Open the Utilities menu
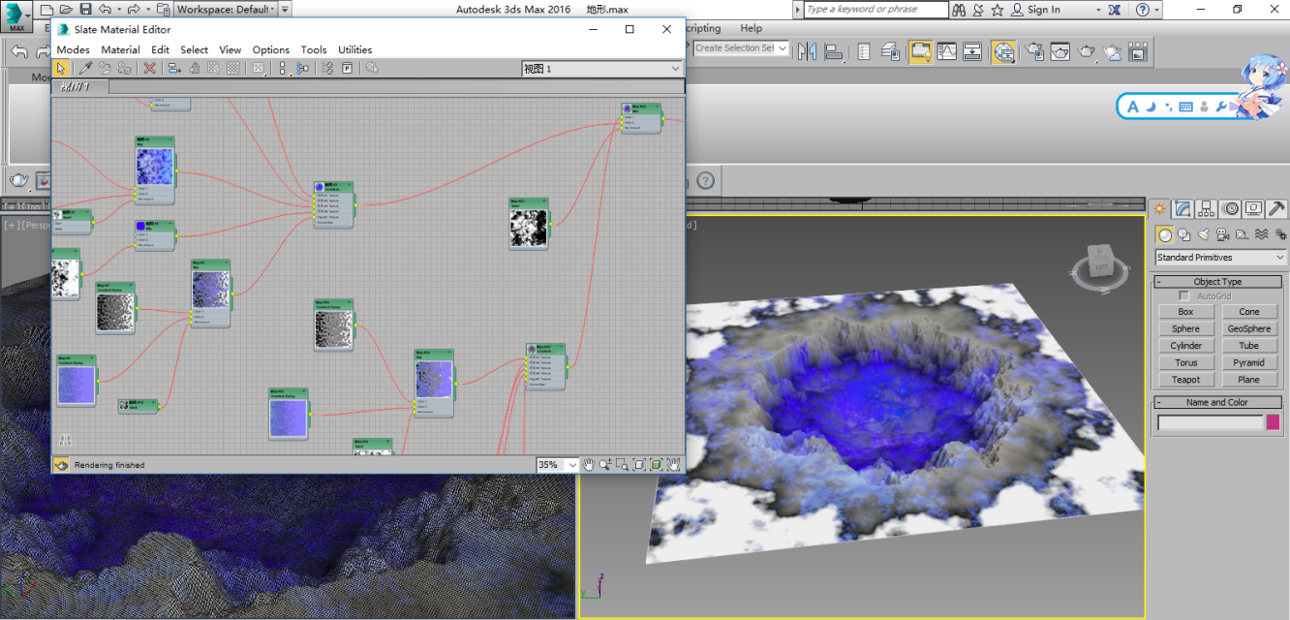Screen dimensions: 1290x620 354,49
